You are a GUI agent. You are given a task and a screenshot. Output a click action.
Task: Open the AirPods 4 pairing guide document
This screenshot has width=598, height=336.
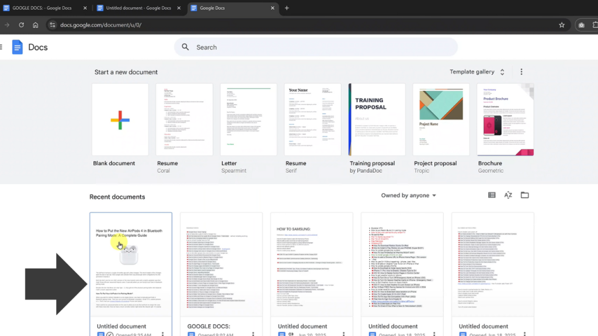(x=131, y=265)
